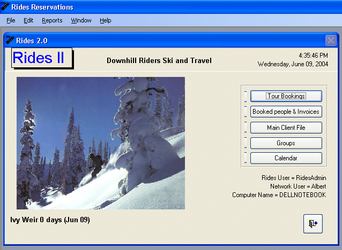Click the Groups button
The image size is (342, 250).
tap(286, 143)
